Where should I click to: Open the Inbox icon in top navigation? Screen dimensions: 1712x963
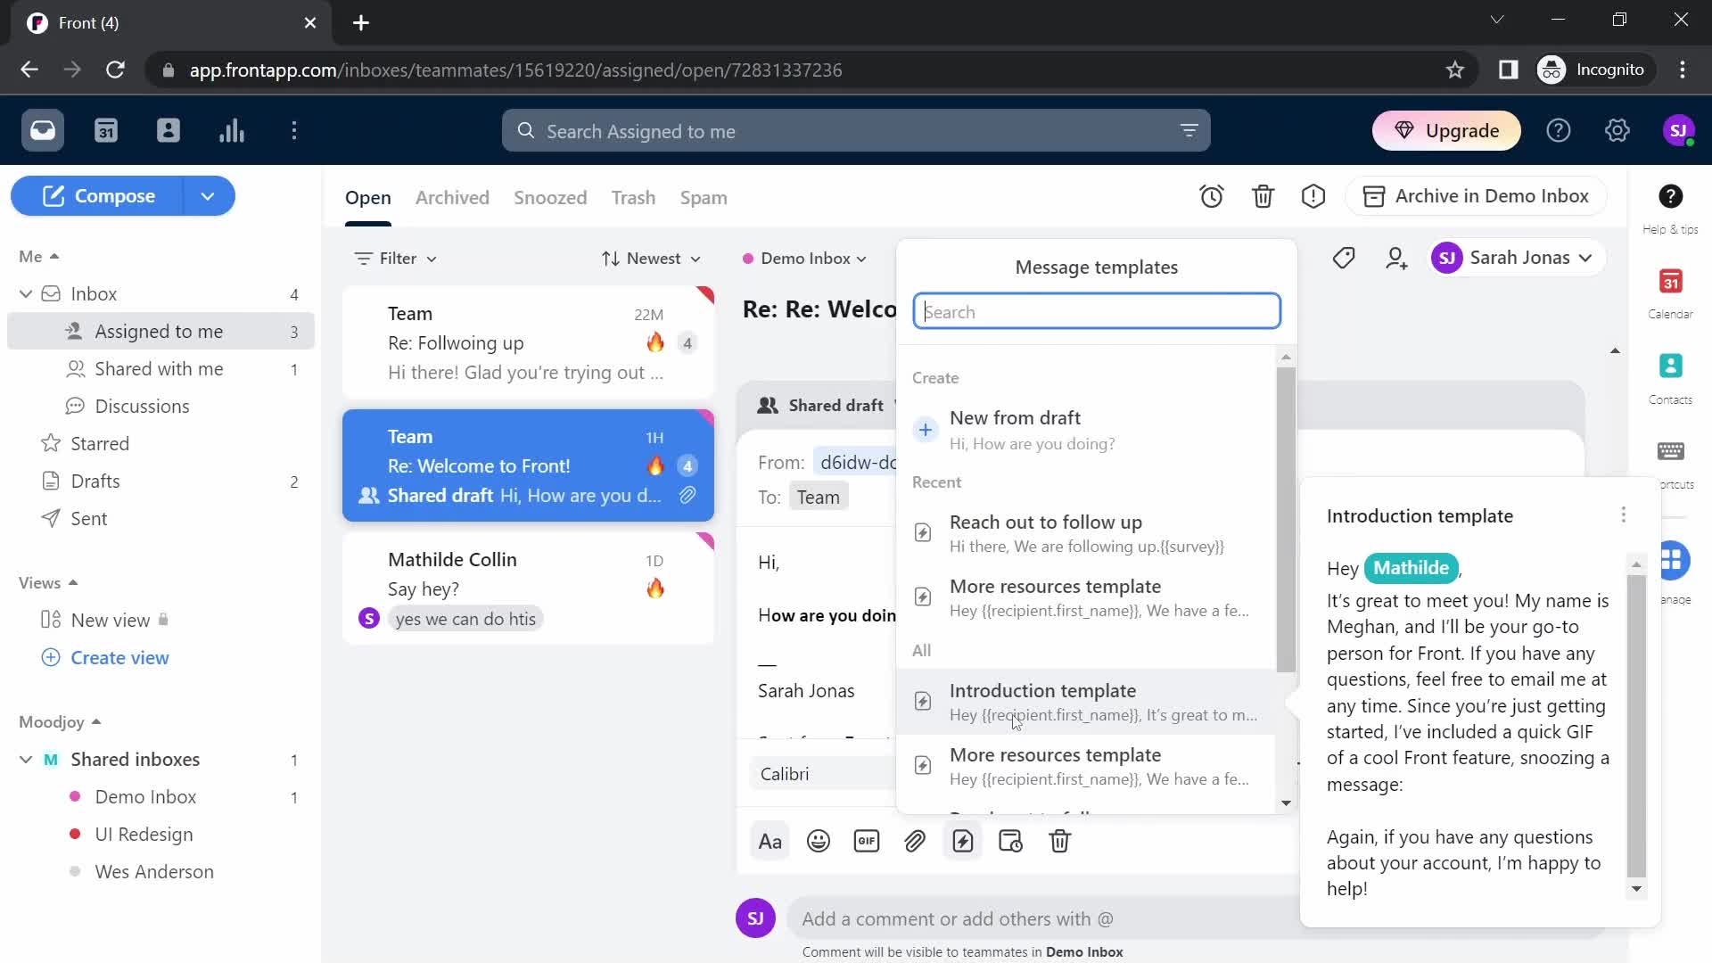click(43, 131)
